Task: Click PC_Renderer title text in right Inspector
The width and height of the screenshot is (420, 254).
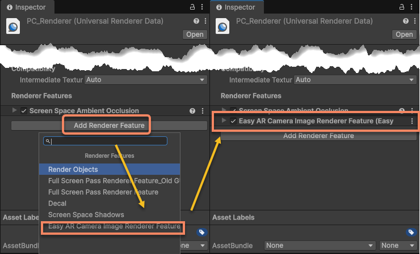Action: (304, 21)
